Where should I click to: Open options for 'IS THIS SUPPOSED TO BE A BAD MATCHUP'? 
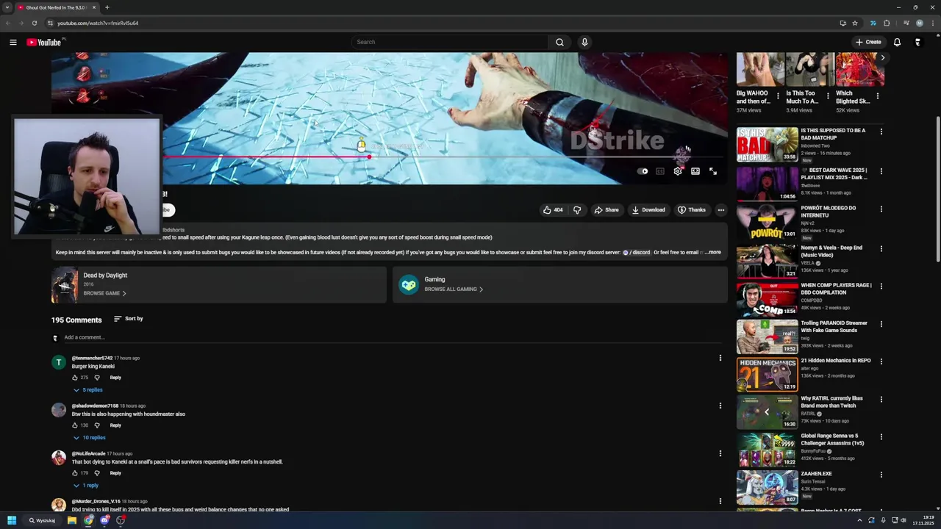(881, 132)
